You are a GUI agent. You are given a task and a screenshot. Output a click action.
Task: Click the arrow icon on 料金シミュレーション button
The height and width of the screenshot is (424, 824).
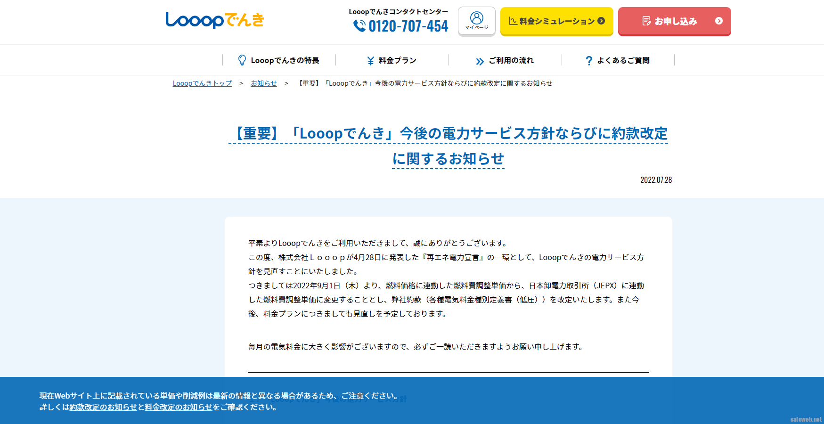tap(601, 21)
